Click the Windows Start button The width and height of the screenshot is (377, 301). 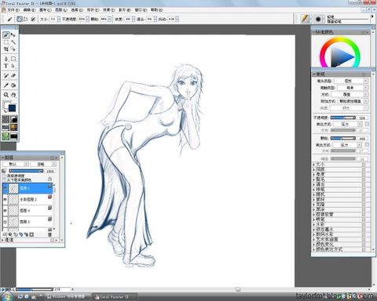click(7, 297)
